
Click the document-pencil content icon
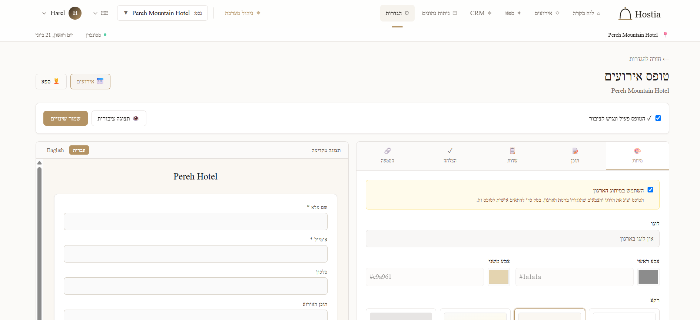pyautogui.click(x=575, y=151)
